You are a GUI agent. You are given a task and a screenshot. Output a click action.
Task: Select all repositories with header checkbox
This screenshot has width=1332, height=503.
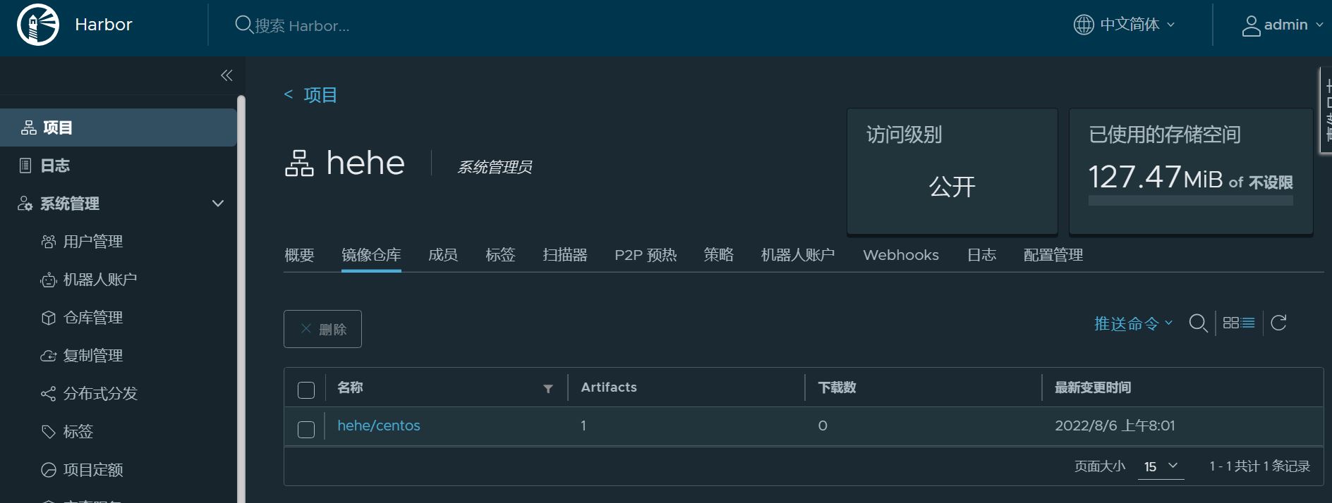pos(306,390)
